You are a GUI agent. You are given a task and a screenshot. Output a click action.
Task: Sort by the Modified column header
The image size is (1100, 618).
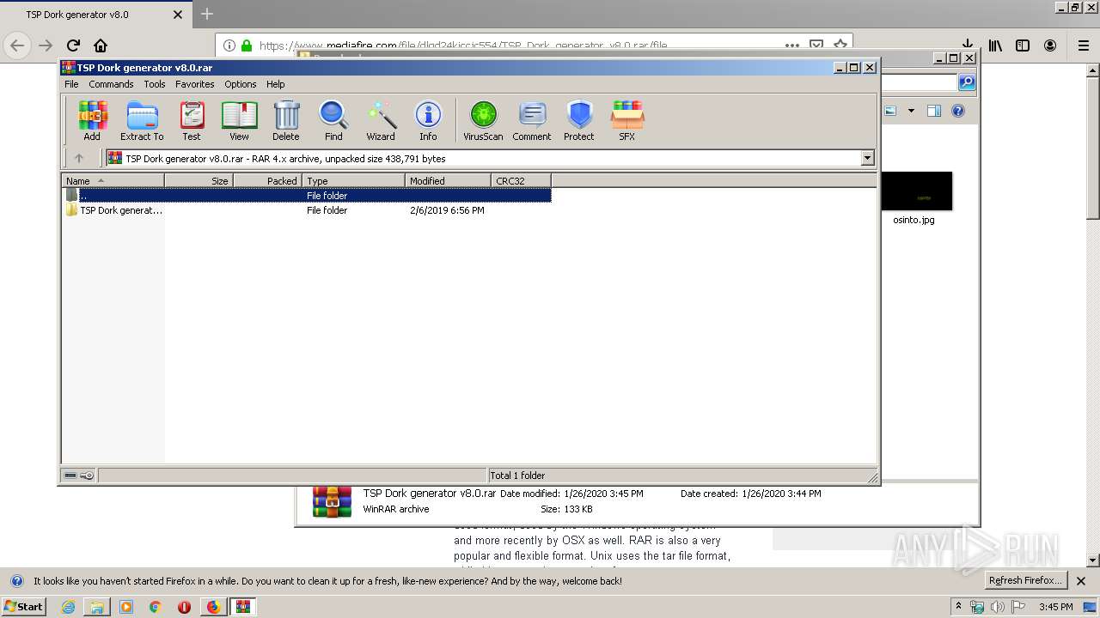tap(448, 181)
